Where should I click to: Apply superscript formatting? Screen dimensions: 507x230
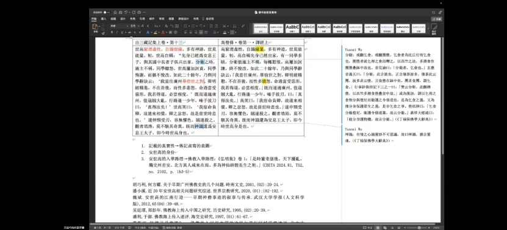[x=140, y=32]
